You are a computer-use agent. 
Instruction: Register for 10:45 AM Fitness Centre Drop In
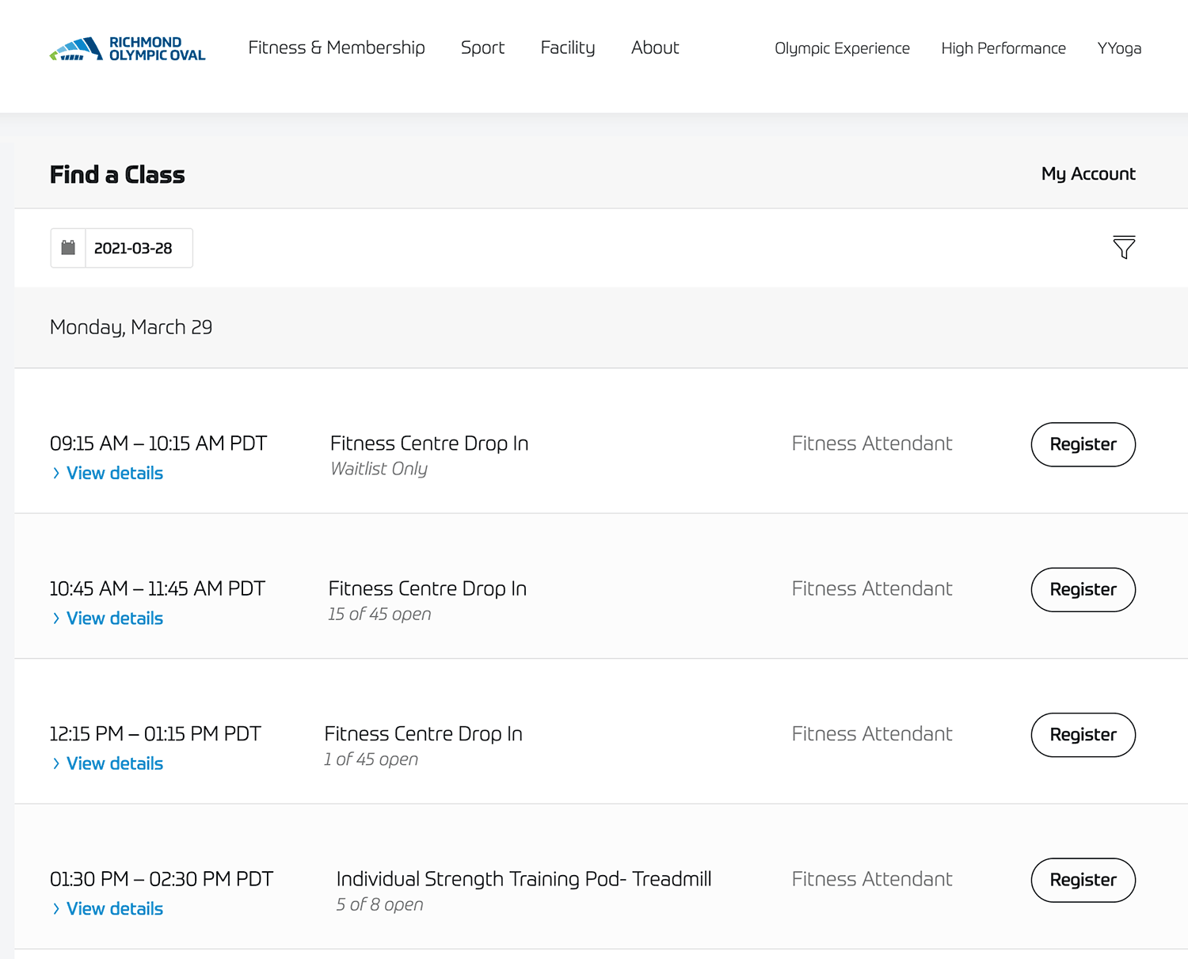tap(1083, 589)
